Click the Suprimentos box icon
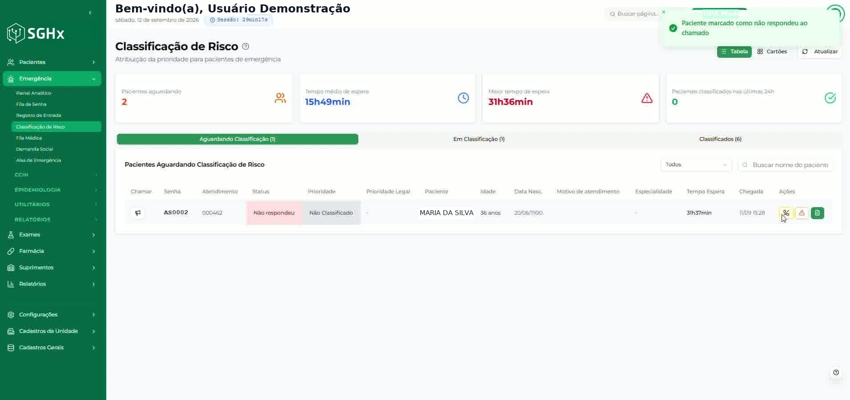Screen dimensions: 850x400 [x=11, y=268]
